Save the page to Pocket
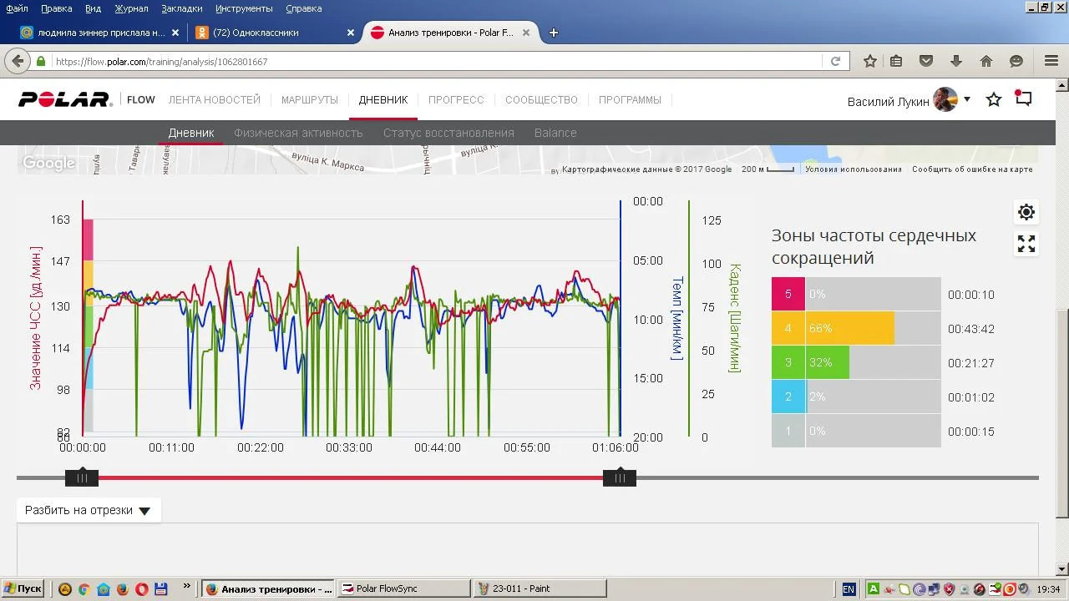1069x601 pixels. point(926,61)
